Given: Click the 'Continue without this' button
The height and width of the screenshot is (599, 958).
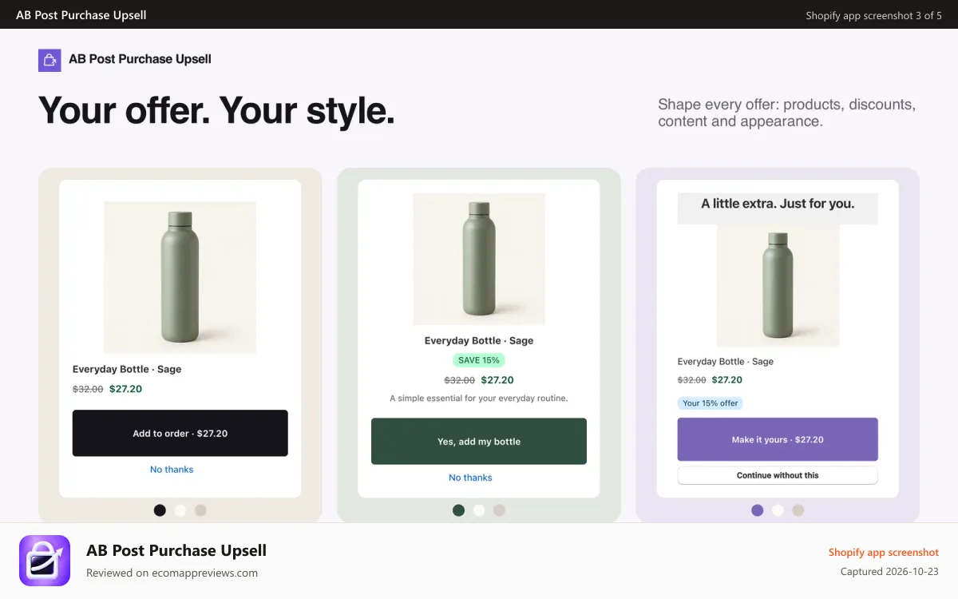Looking at the screenshot, I should click(x=778, y=475).
